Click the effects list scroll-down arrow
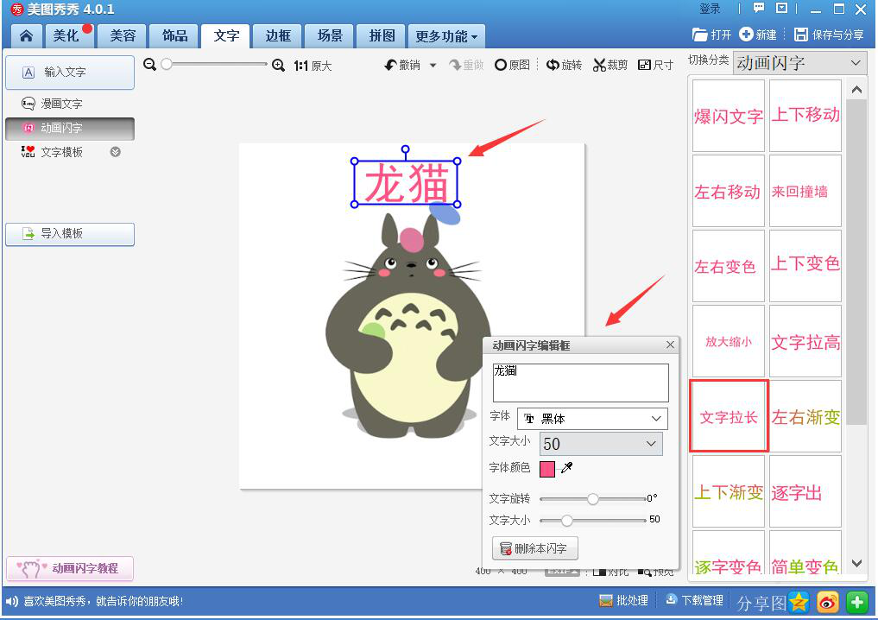 click(x=856, y=563)
